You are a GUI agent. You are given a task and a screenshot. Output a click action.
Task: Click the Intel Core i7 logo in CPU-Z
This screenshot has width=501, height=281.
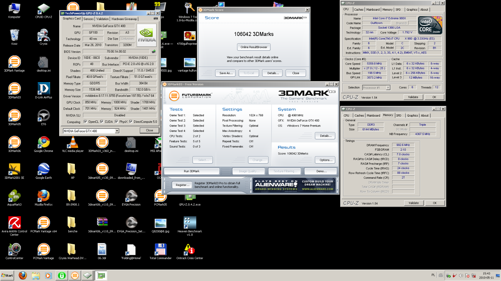(430, 25)
